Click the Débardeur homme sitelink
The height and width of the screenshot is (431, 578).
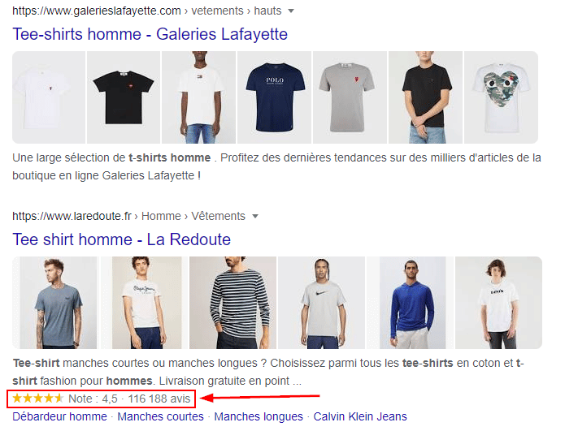pyautogui.click(x=59, y=416)
